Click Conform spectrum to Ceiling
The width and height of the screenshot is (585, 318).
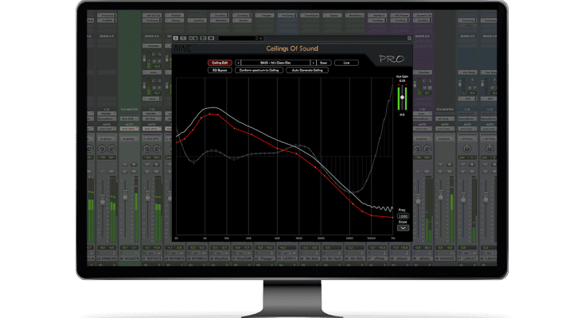[258, 70]
